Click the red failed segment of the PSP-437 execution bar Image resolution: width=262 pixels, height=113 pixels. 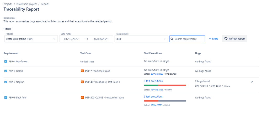click(172, 85)
